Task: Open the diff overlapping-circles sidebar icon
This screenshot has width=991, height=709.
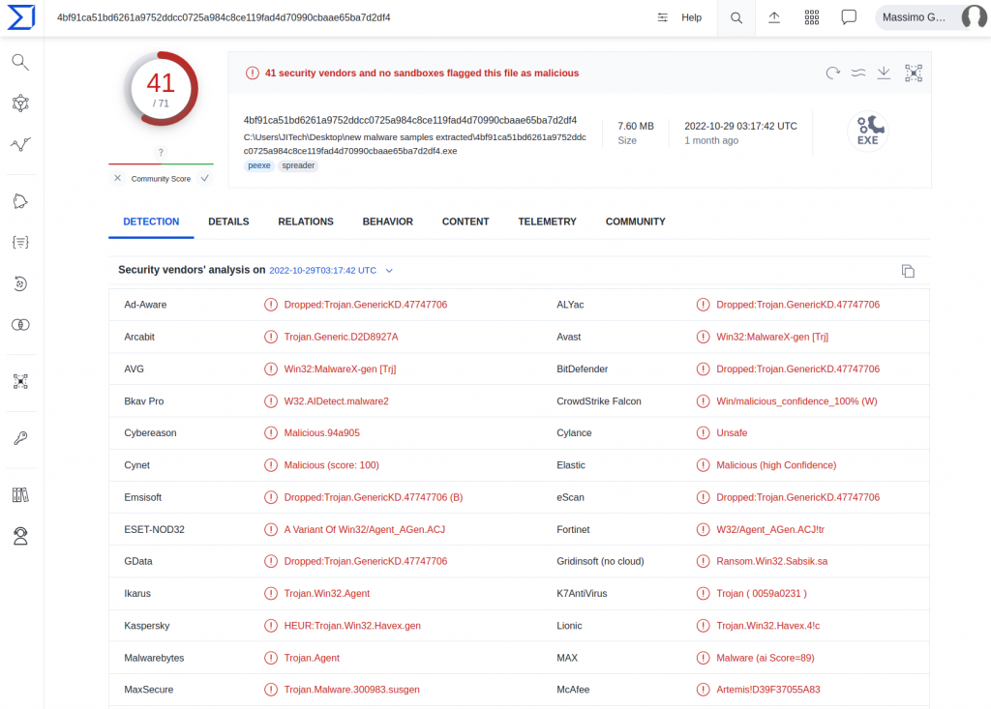Action: [20, 325]
